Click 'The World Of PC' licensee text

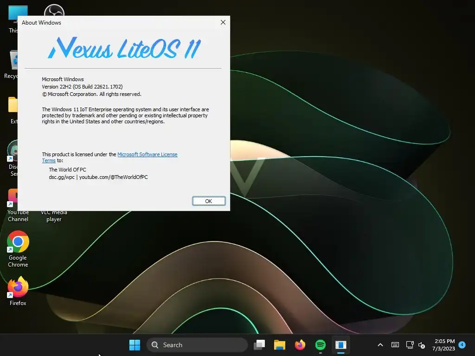tap(67, 170)
